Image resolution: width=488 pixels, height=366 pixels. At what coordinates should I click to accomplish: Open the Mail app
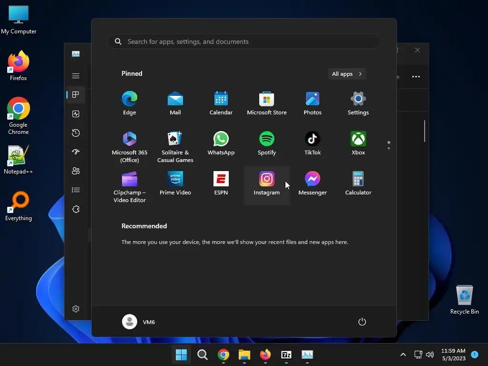(x=175, y=103)
